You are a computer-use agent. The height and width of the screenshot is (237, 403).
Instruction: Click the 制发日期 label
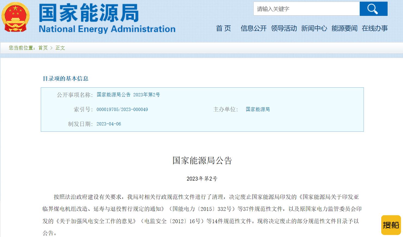pyautogui.click(x=80, y=124)
